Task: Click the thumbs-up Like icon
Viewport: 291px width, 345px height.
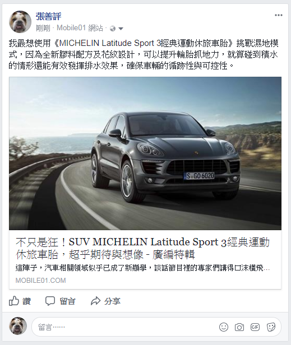Action: tap(14, 301)
